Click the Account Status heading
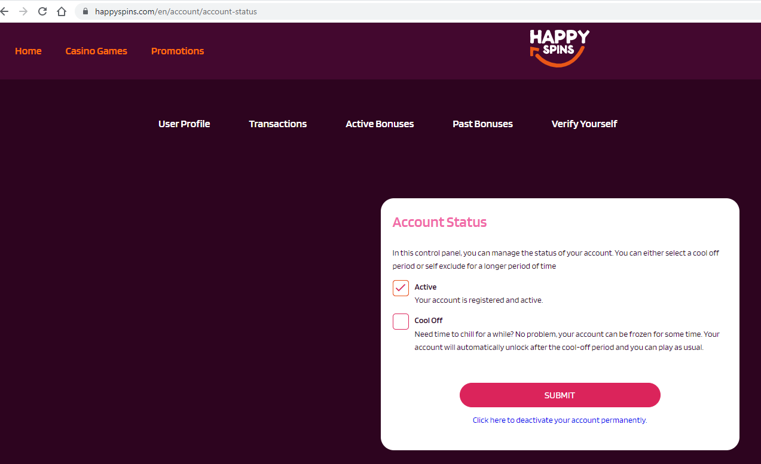Image resolution: width=761 pixels, height=464 pixels. coord(439,223)
